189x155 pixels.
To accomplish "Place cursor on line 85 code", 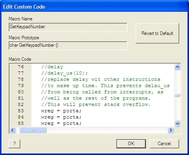I will 61,123.
